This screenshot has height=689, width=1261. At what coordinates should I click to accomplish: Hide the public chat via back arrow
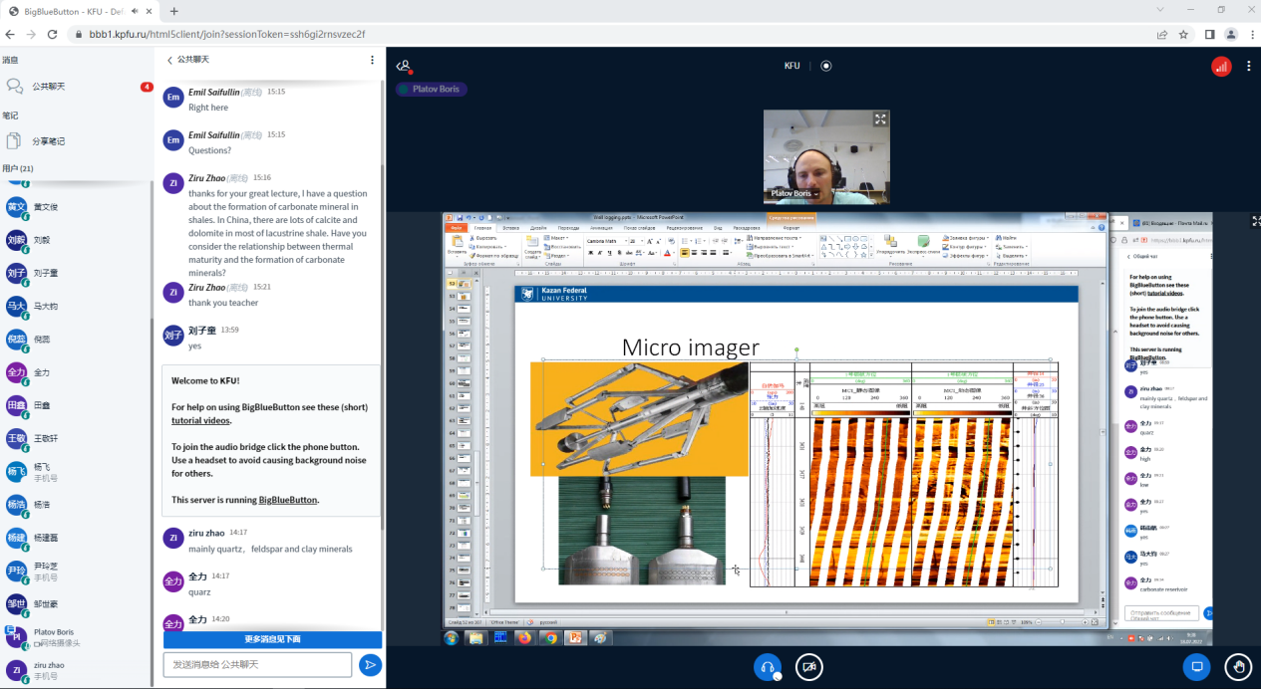click(170, 60)
